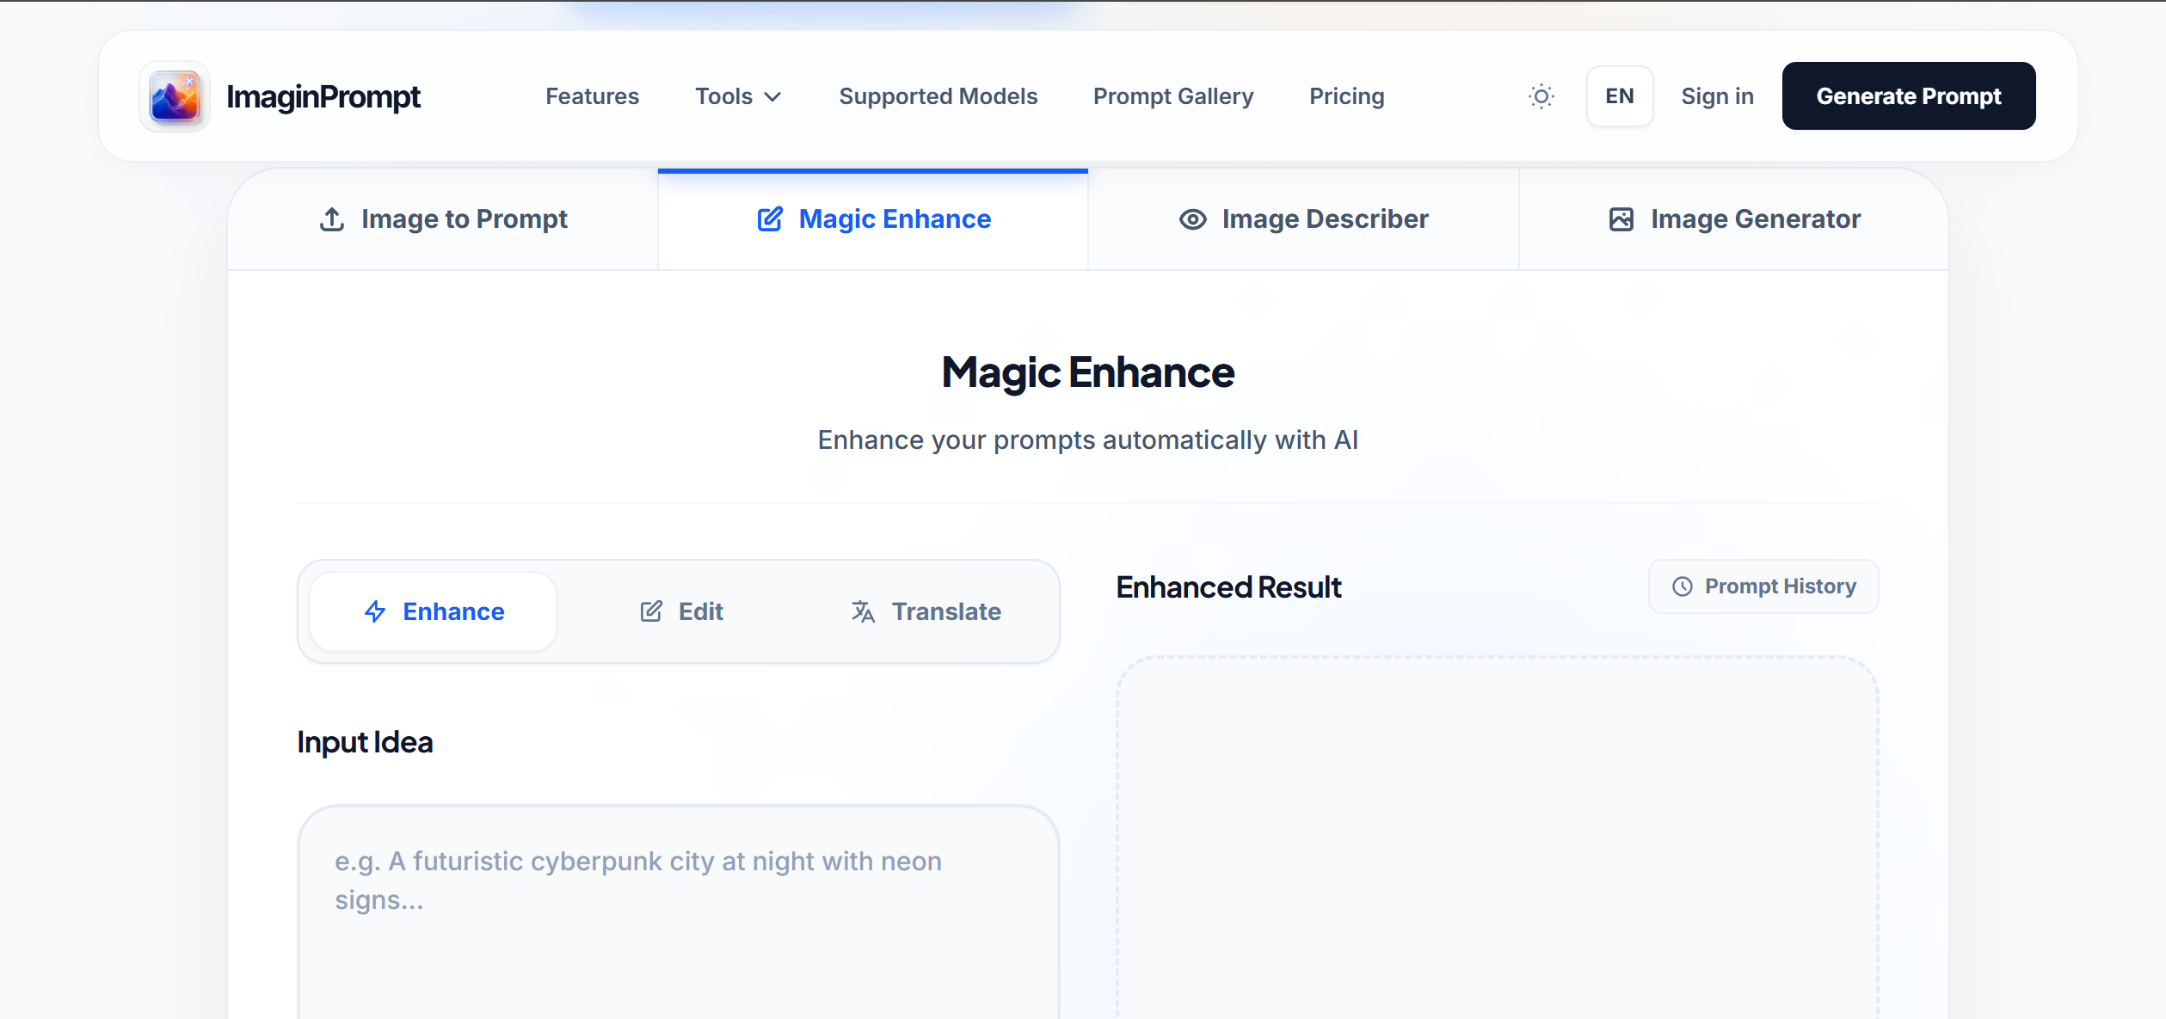The width and height of the screenshot is (2166, 1019).
Task: Click the lightning bolt Enhance icon
Action: [x=375, y=611]
